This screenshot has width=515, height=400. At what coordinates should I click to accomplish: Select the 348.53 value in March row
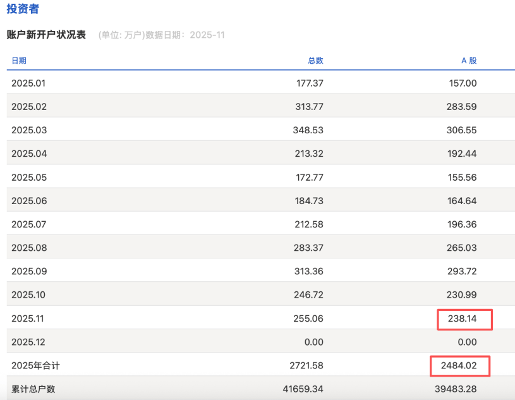(x=308, y=130)
